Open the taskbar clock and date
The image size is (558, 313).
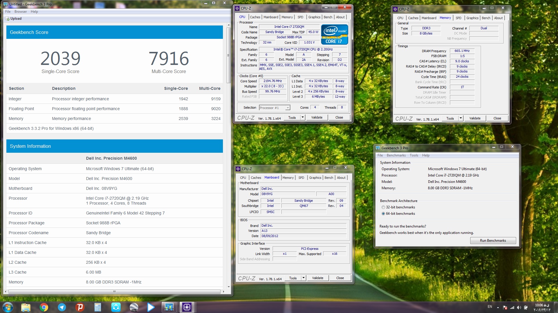(x=542, y=307)
